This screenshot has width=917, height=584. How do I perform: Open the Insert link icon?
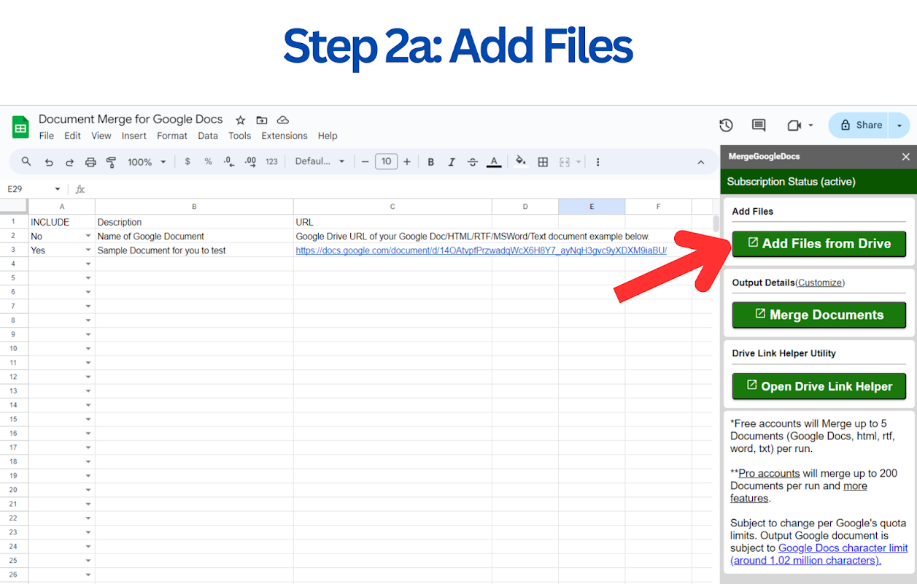[x=597, y=161]
